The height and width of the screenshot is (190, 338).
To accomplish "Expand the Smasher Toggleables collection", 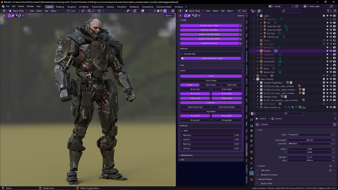I will [x=258, y=83].
